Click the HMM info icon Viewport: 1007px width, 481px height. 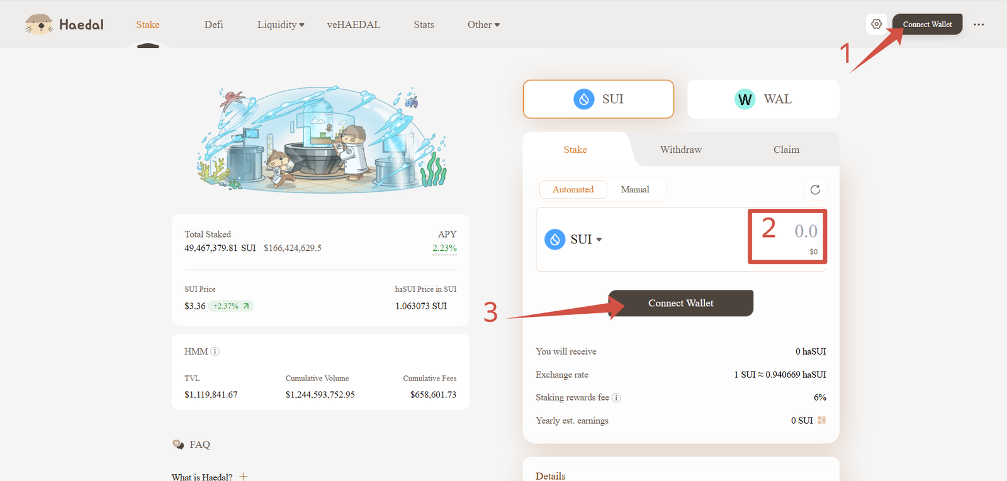pos(215,351)
